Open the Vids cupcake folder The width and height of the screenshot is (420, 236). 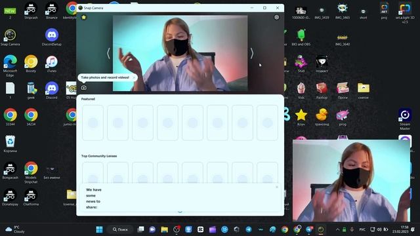pos(301,91)
